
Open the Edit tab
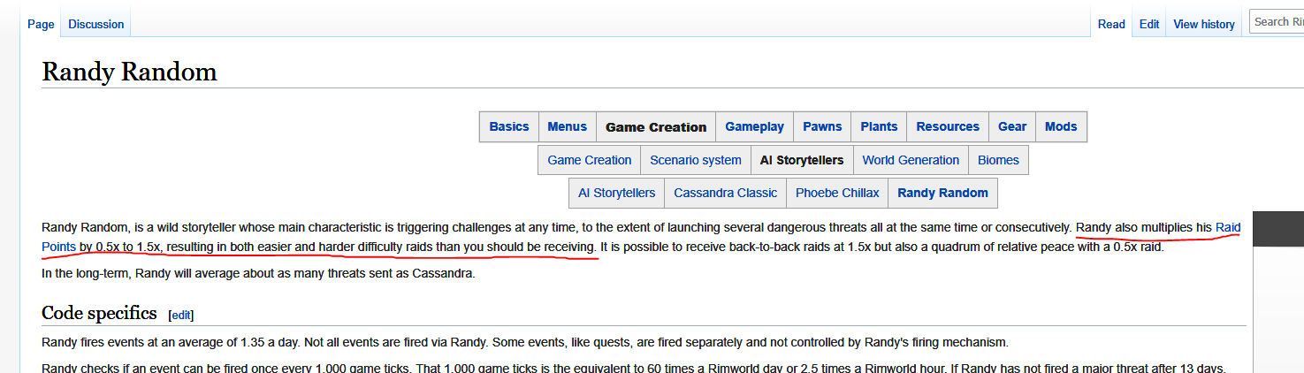(1149, 24)
